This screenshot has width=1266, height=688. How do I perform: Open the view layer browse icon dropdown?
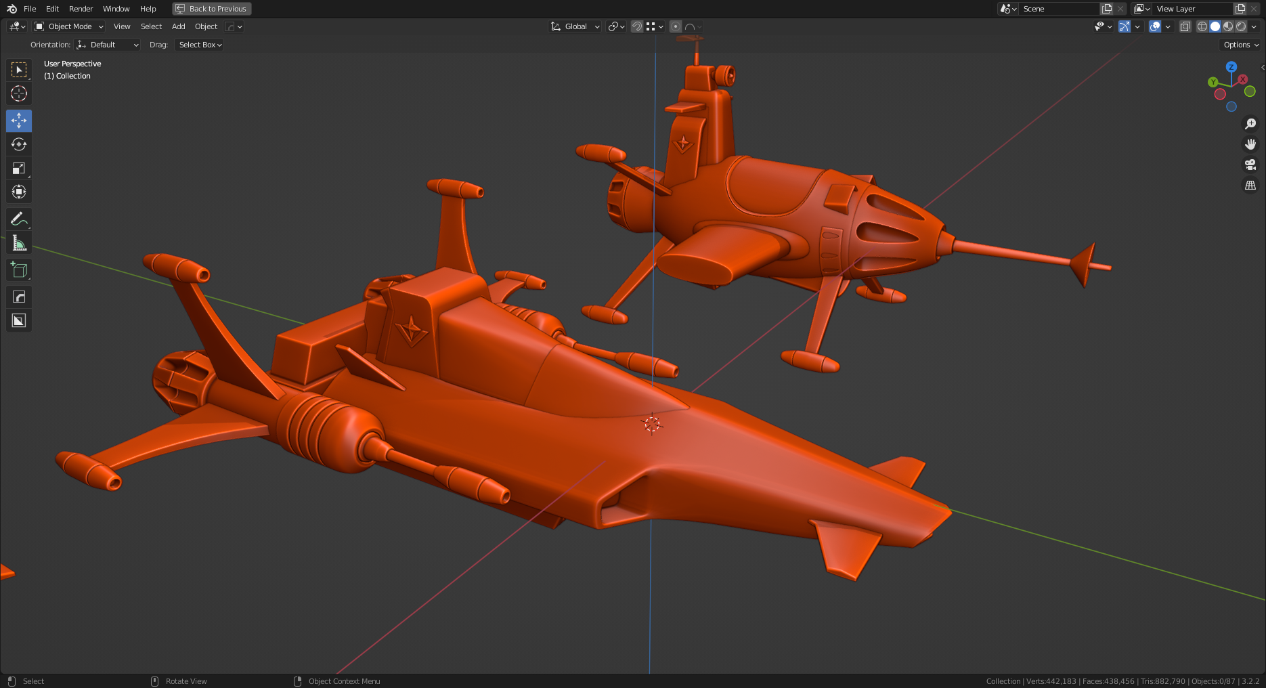pos(1142,9)
